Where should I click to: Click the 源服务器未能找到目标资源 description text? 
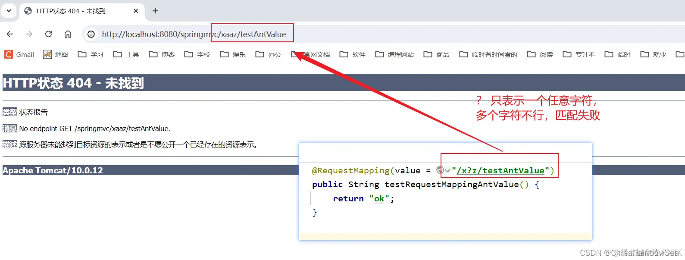(x=139, y=144)
